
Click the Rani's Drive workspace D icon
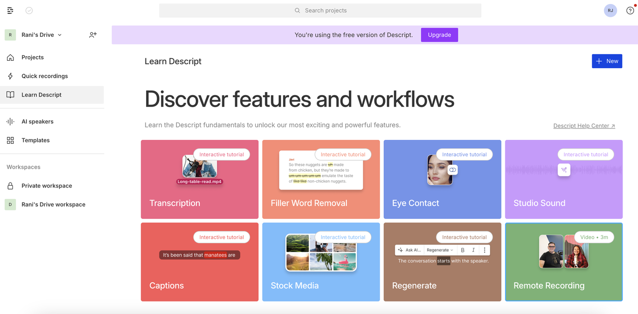coord(10,205)
